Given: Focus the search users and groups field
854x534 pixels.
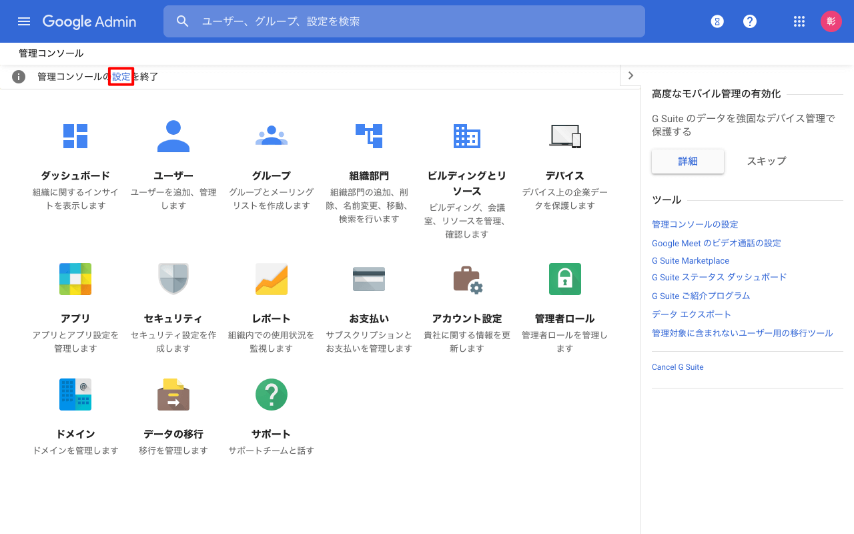Looking at the screenshot, I should [x=404, y=21].
